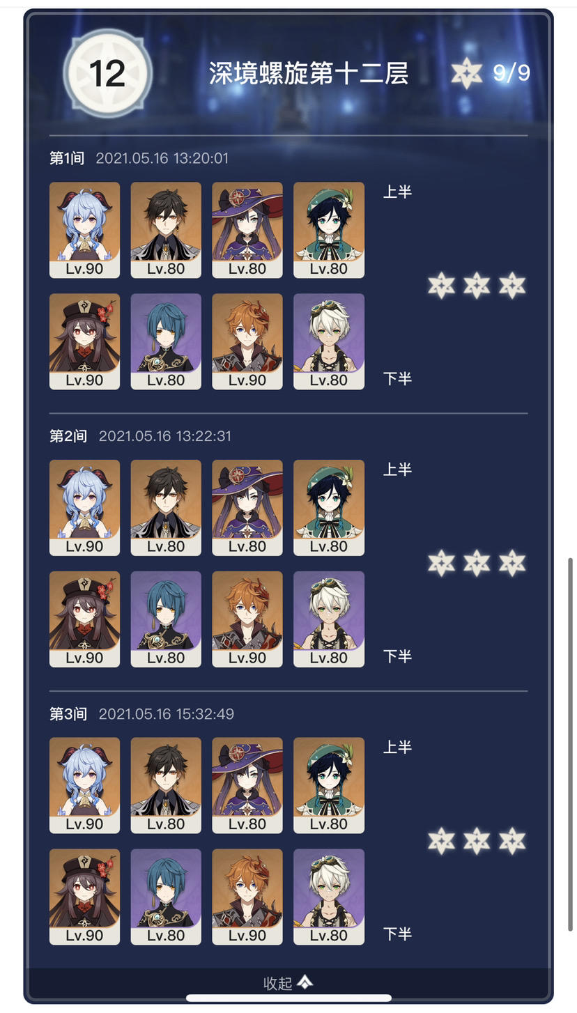Click the middle star of chamber 1 rating
Screen dimensions: 577x1013
477,286
